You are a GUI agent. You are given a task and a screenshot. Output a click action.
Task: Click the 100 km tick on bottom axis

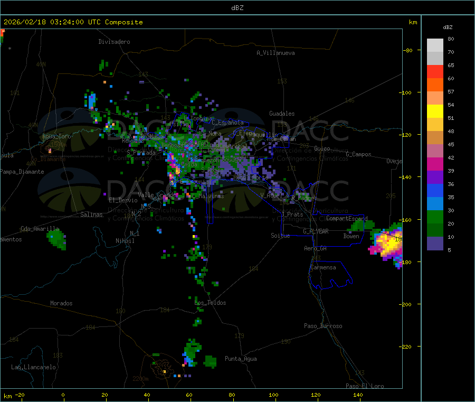(273, 395)
